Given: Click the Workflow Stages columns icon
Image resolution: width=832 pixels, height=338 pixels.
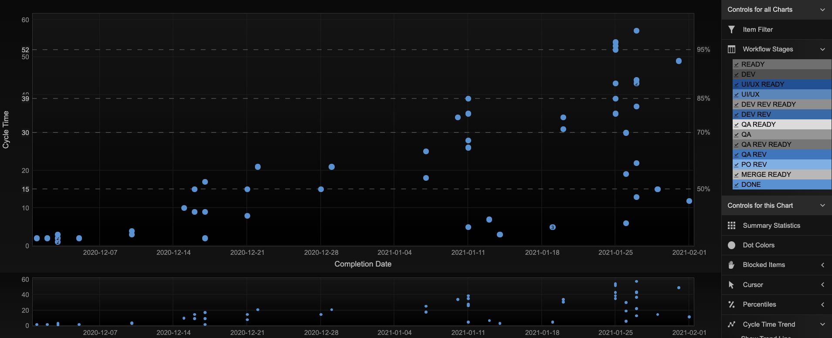Looking at the screenshot, I should pyautogui.click(x=731, y=49).
